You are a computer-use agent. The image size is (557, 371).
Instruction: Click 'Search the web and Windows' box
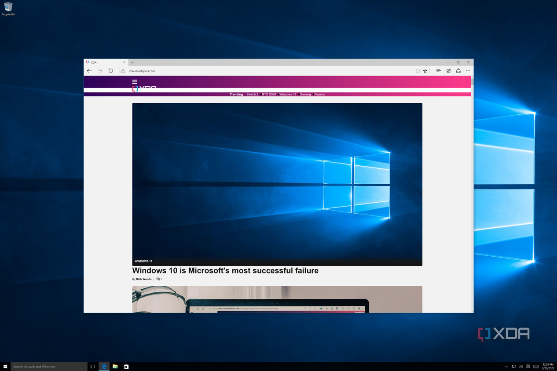(49, 367)
